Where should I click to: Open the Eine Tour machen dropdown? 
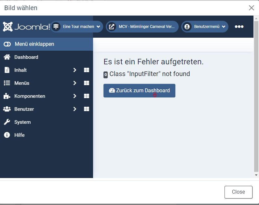coord(77,27)
